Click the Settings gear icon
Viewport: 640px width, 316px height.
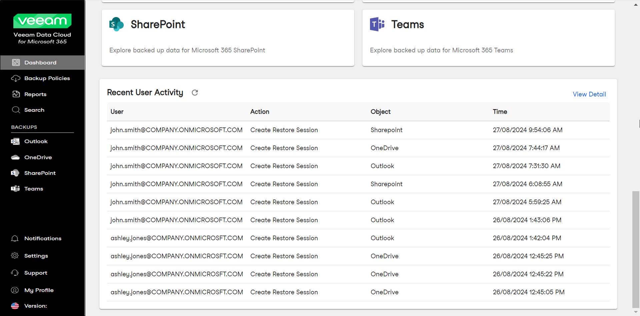(x=15, y=256)
